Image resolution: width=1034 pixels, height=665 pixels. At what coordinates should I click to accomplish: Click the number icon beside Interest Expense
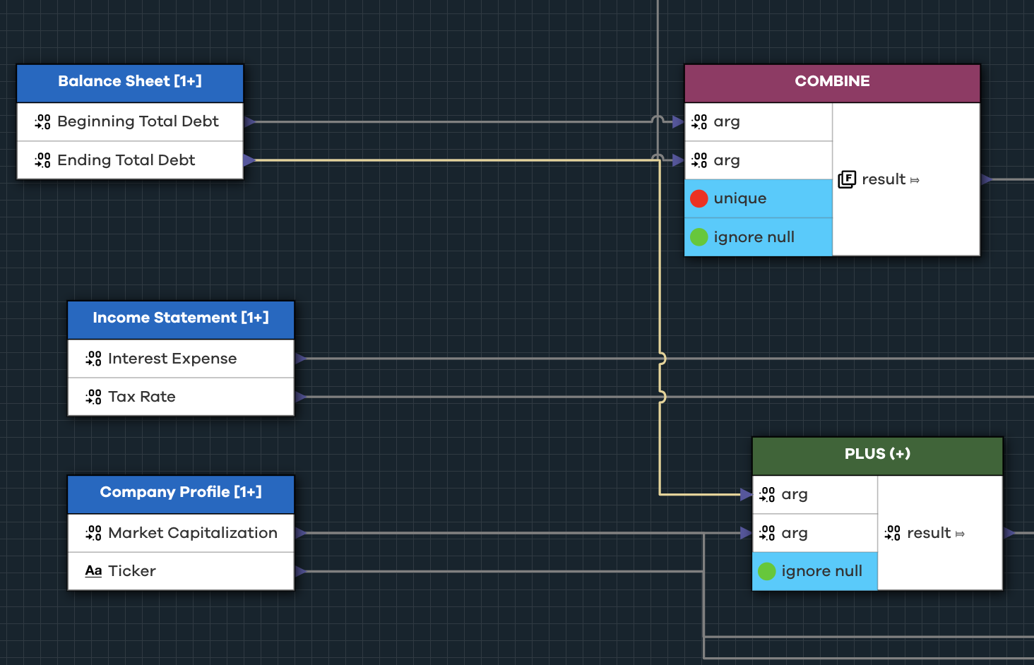click(93, 359)
